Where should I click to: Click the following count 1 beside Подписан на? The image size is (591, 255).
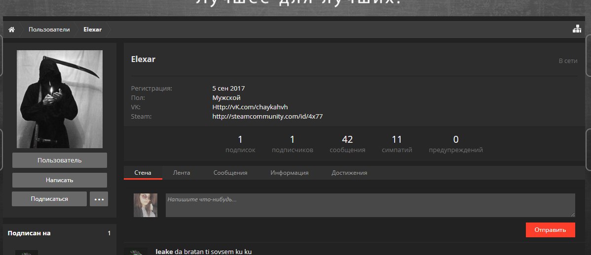(110, 233)
